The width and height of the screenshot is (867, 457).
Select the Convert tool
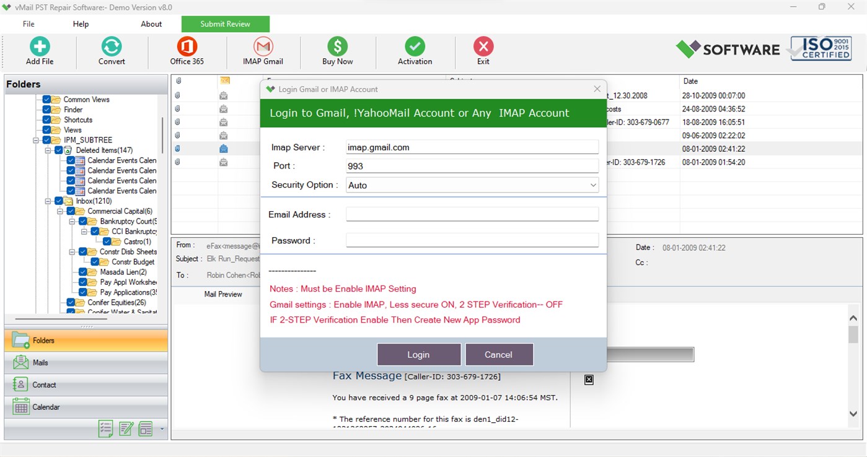pos(111,51)
